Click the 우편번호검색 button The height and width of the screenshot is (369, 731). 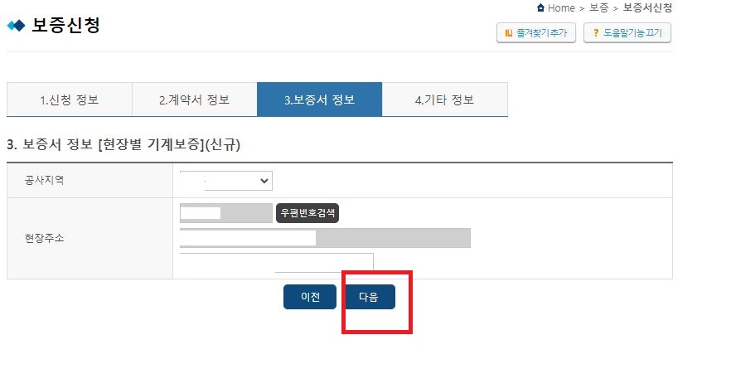click(307, 213)
